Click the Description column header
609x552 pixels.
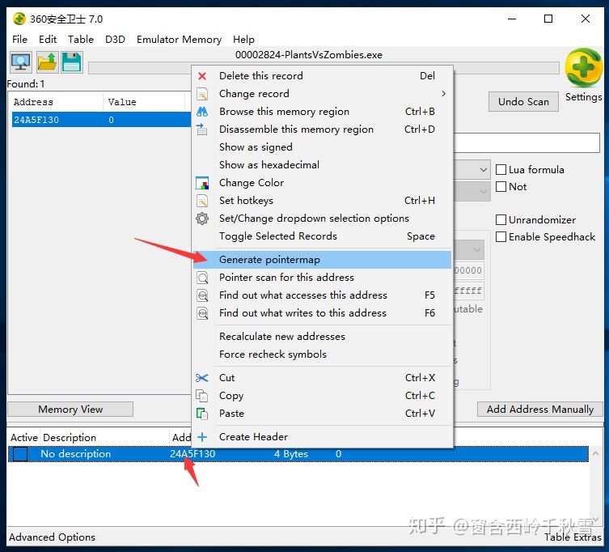[x=105, y=438]
